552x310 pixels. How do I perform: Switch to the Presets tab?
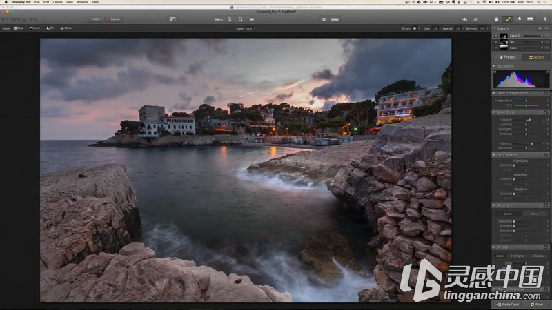(x=507, y=57)
